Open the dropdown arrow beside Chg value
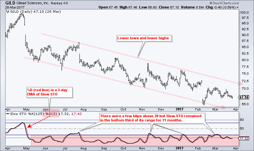This screenshot has height=151, width=254. [x=238, y=7]
